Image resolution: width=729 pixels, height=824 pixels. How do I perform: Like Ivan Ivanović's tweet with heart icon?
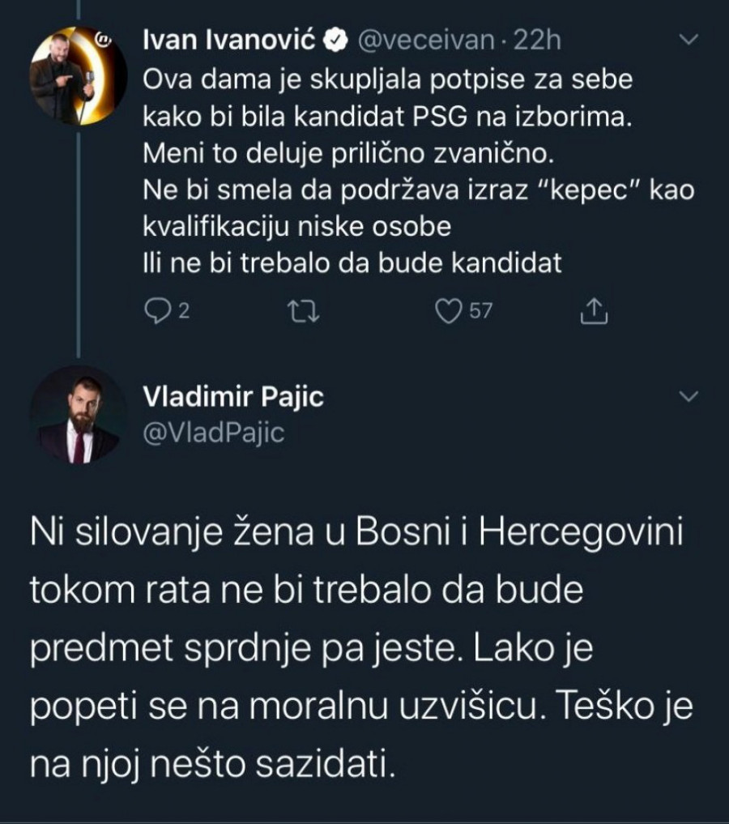point(448,311)
